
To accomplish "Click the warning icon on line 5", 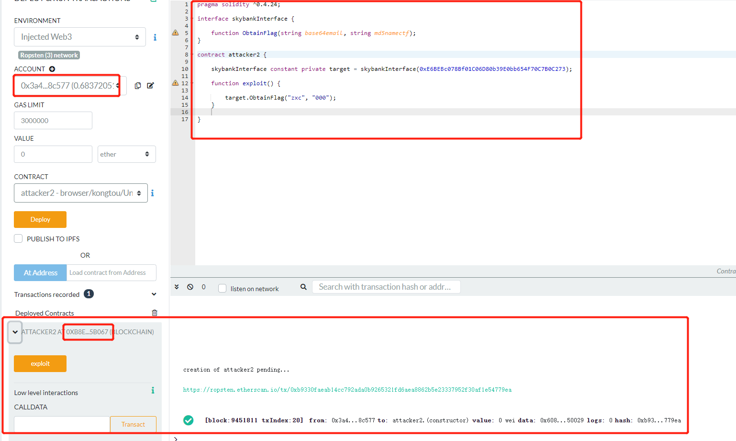I will (176, 33).
